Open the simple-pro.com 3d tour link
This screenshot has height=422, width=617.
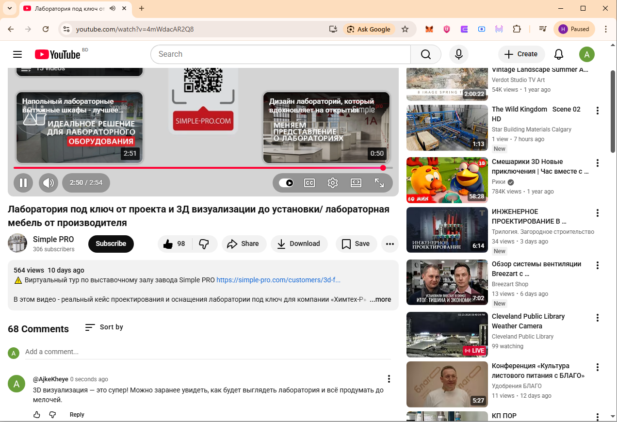point(278,280)
